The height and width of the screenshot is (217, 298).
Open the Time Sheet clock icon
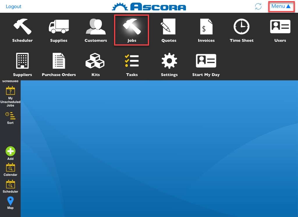pos(242,27)
